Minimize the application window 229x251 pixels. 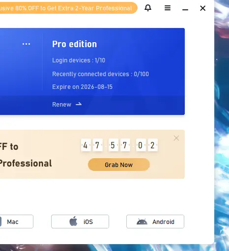coord(185,10)
